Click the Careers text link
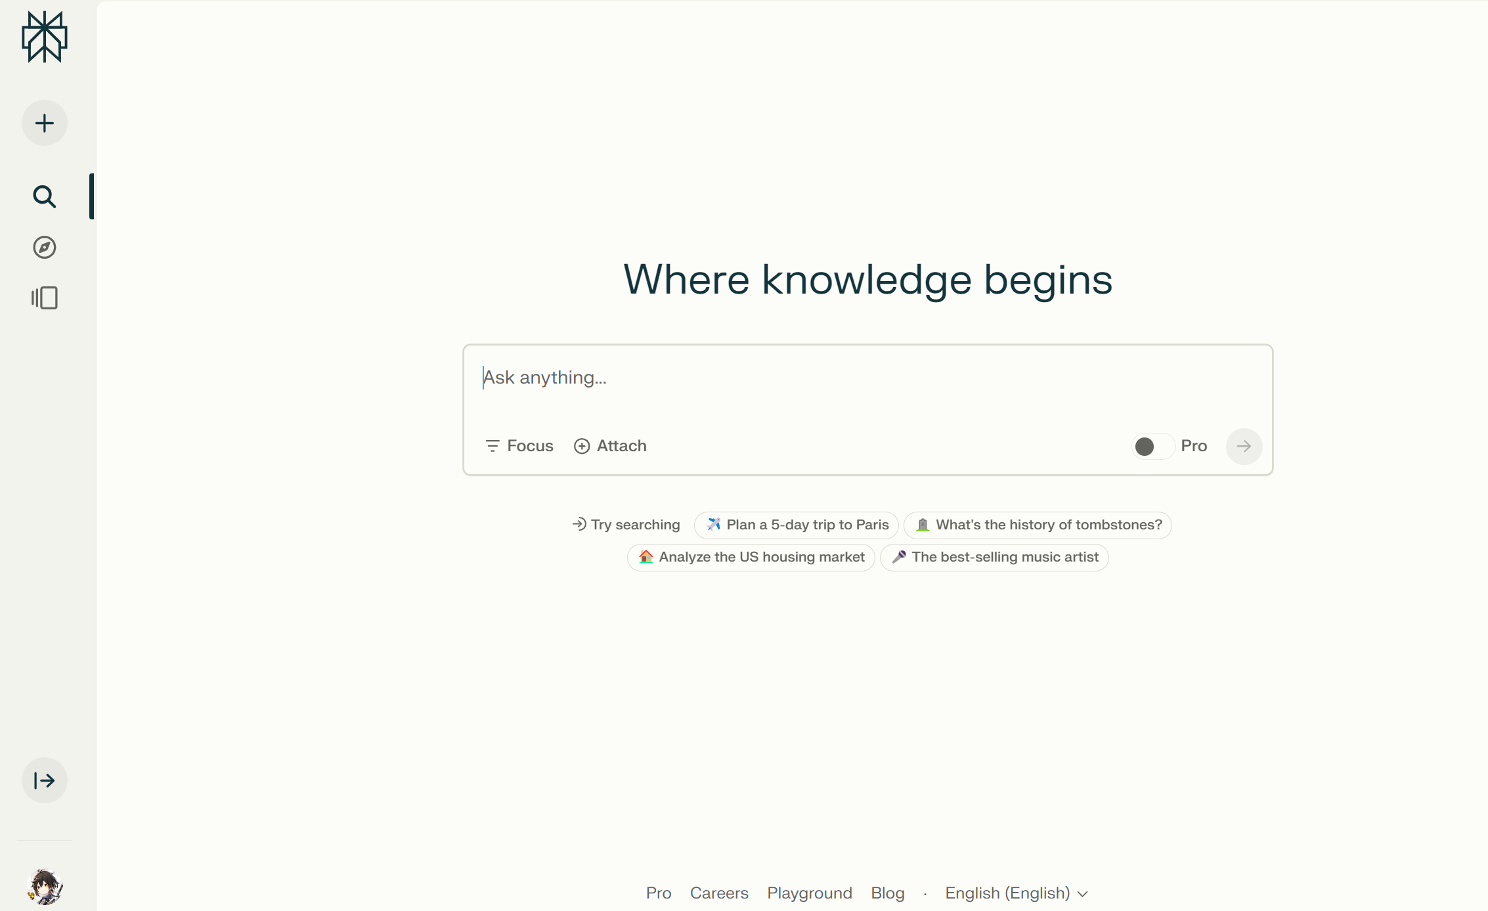 (718, 893)
